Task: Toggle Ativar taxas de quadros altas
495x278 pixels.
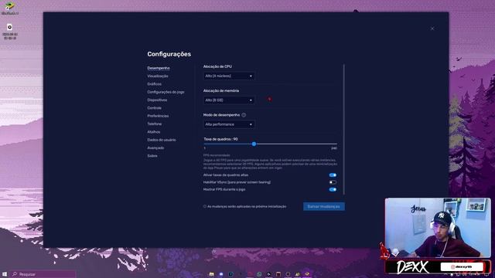Action: pyautogui.click(x=333, y=175)
